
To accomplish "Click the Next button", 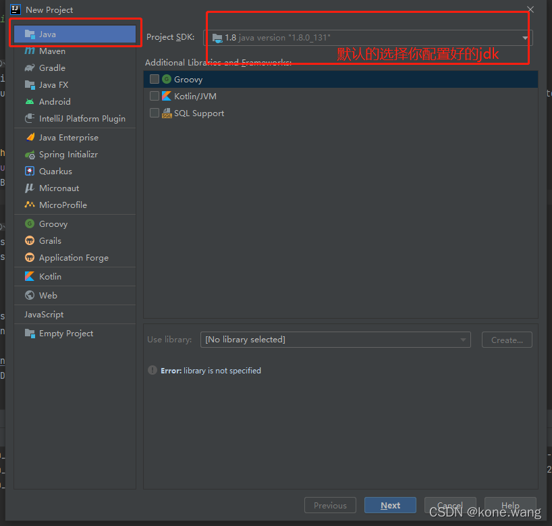I will (x=390, y=505).
